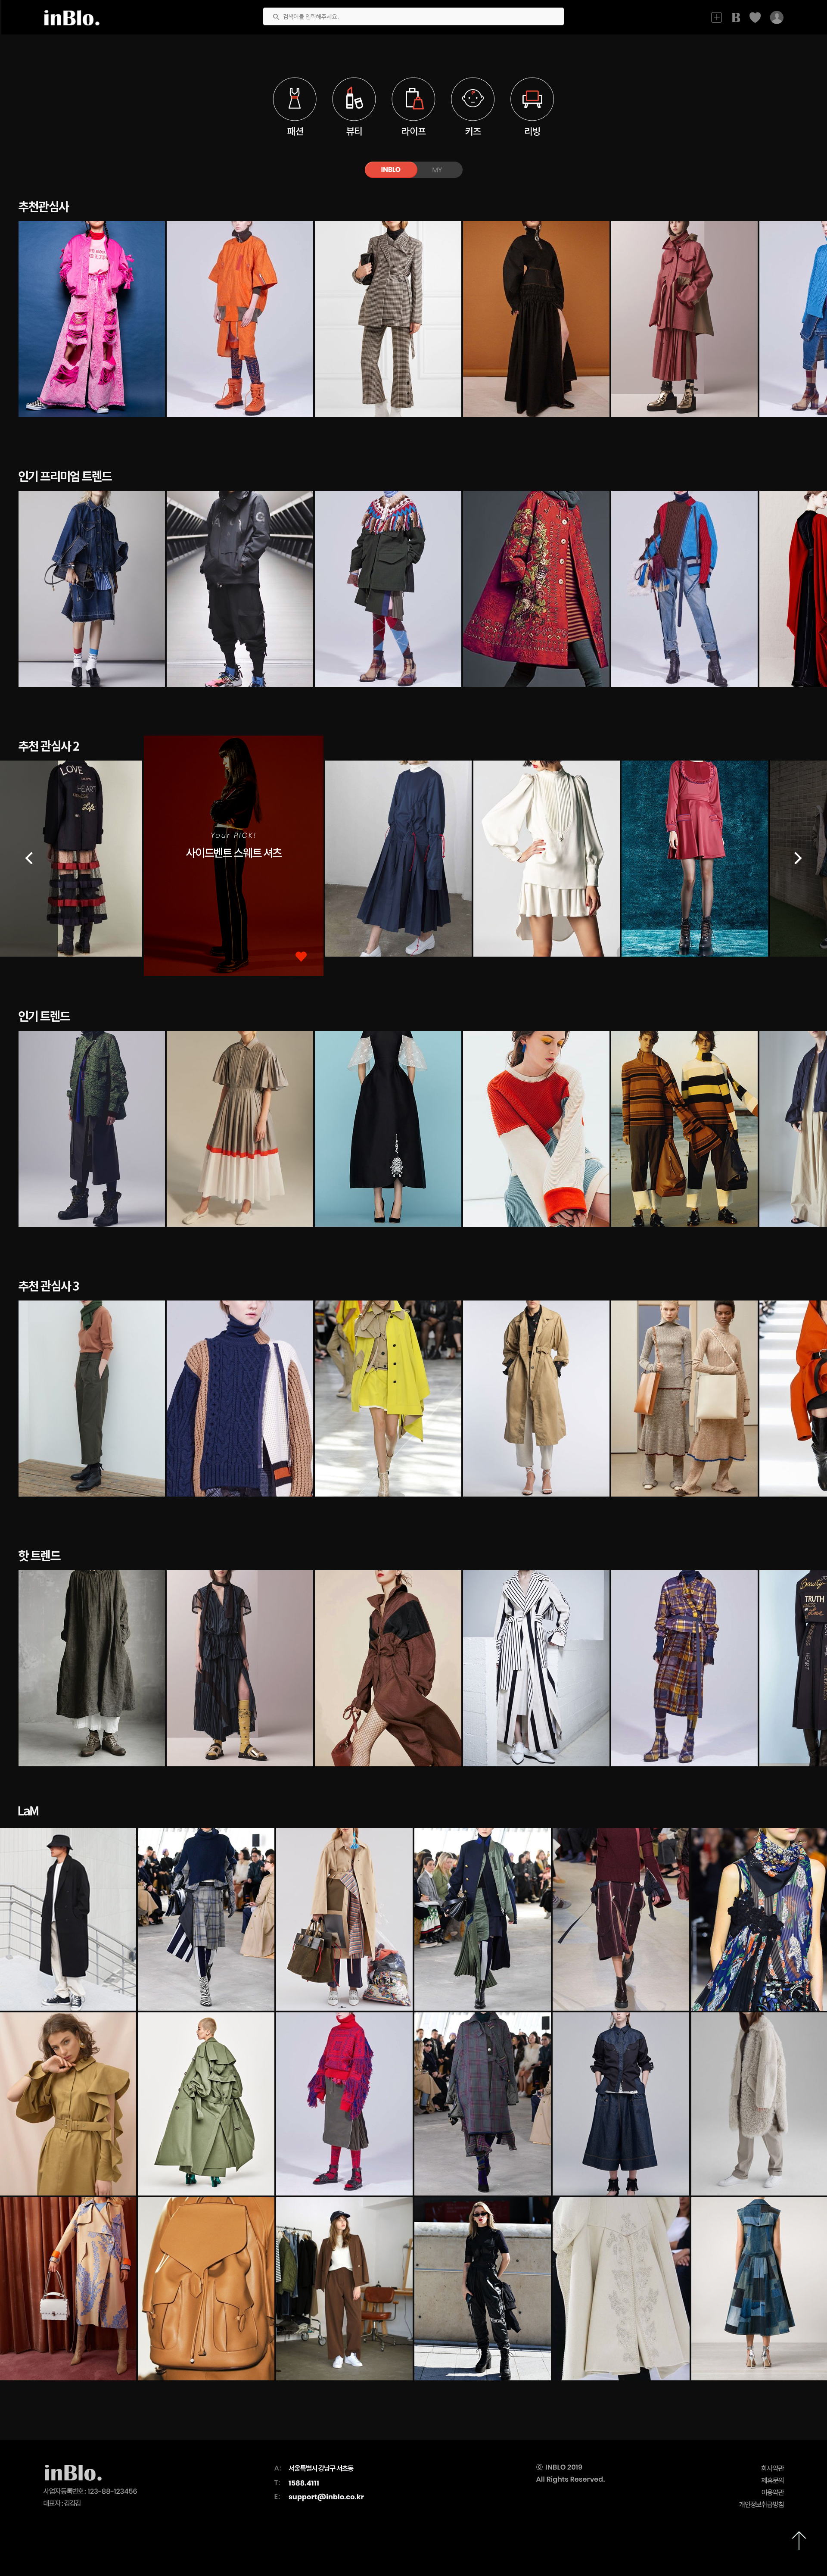Click the 인기 프리미엄 트렌드 section heading
This screenshot has width=827, height=2576.
[65, 477]
